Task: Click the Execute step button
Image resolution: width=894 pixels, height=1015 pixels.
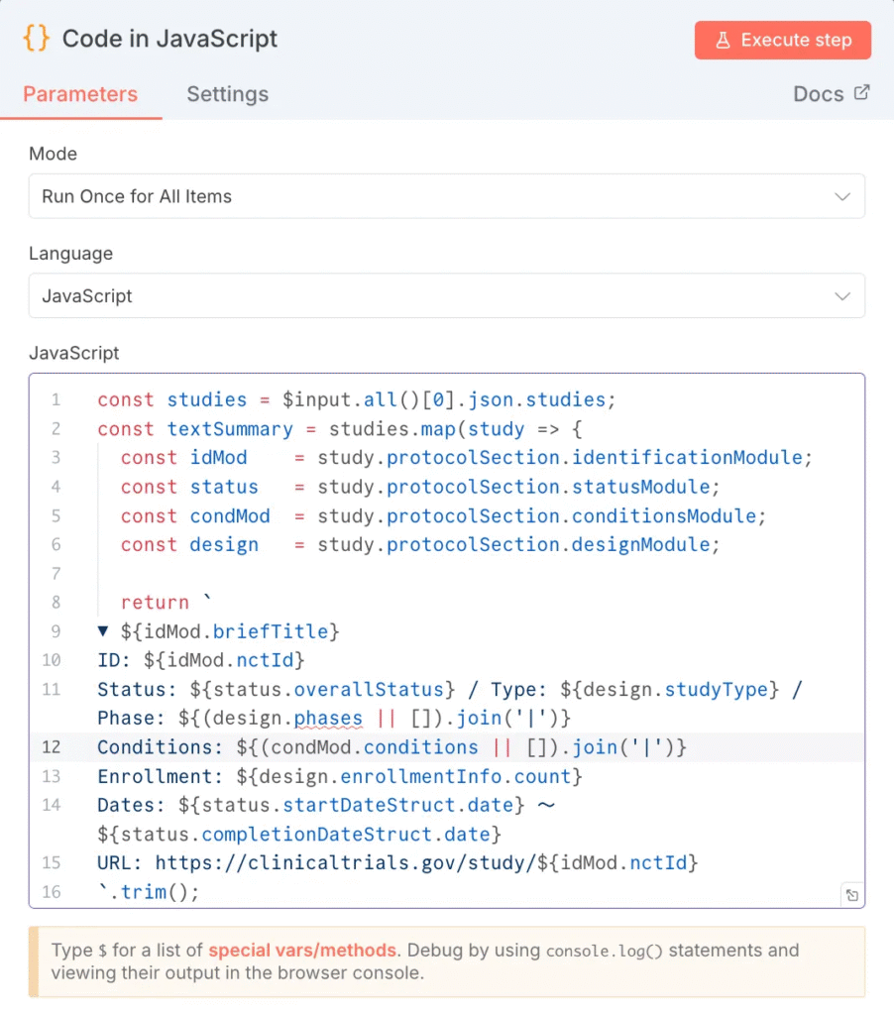Action: pyautogui.click(x=782, y=40)
